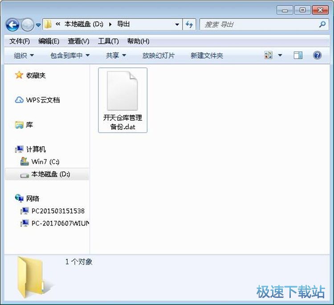Open the view options dropdown arrow
The height and width of the screenshot is (305, 334).
[x=280, y=55]
